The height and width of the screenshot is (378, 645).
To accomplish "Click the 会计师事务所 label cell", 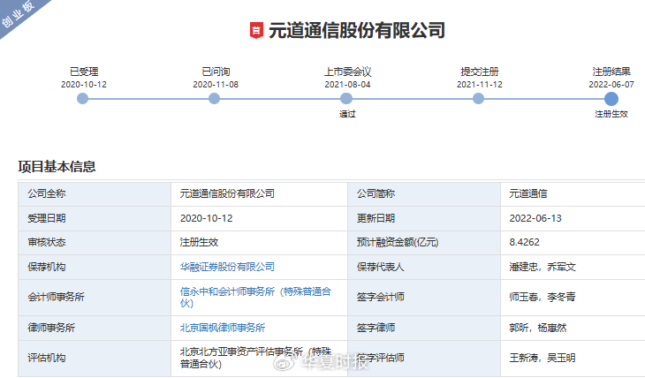I will pos(95,298).
